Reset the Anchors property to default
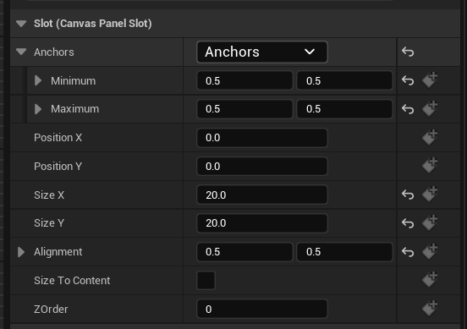The height and width of the screenshot is (329, 467). (x=408, y=52)
